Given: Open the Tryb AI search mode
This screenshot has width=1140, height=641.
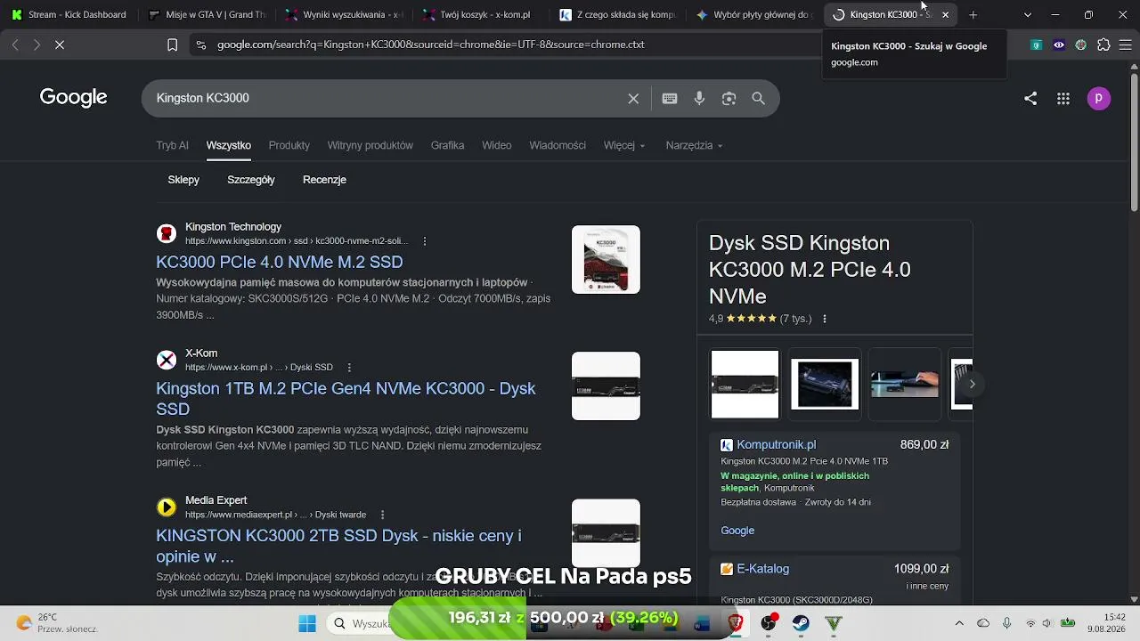Looking at the screenshot, I should point(172,145).
